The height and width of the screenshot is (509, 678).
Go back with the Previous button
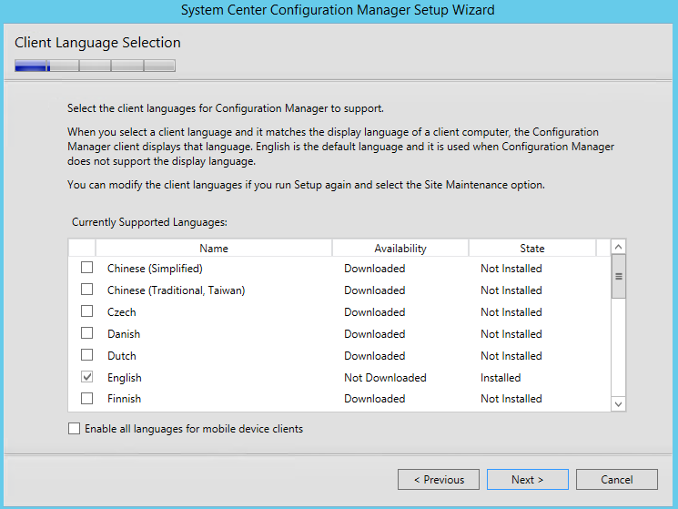[x=439, y=480]
